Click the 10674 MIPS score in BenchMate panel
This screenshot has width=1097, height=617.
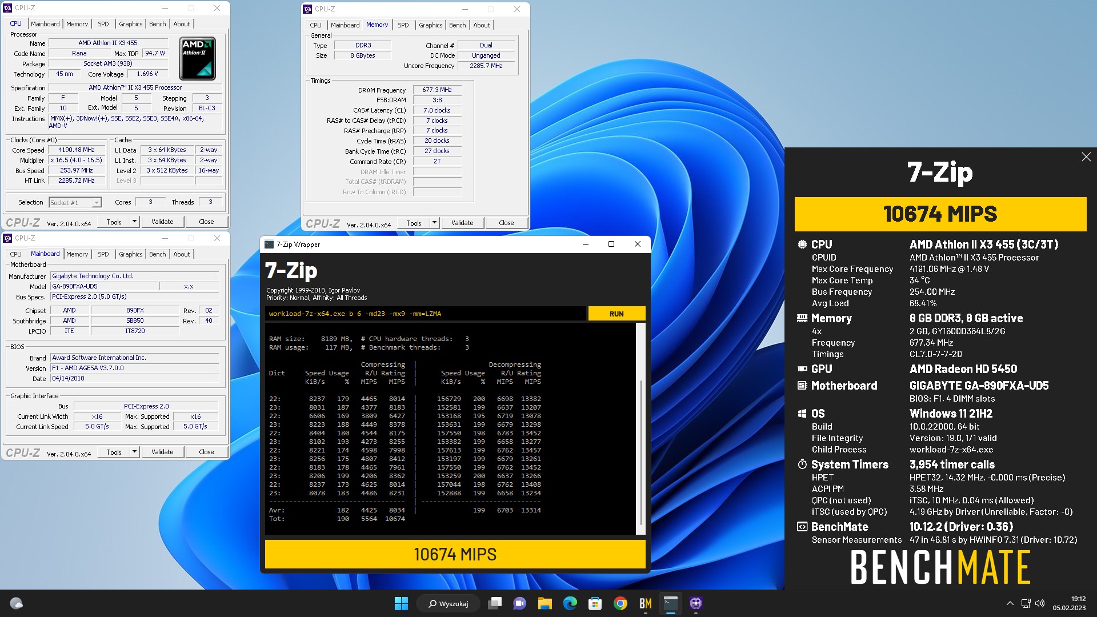pos(940,214)
